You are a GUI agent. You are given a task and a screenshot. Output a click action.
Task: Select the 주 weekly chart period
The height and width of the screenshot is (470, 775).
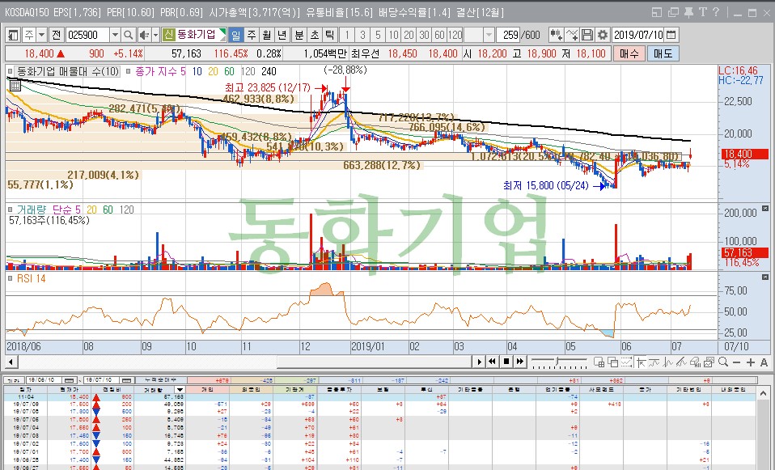point(252,35)
